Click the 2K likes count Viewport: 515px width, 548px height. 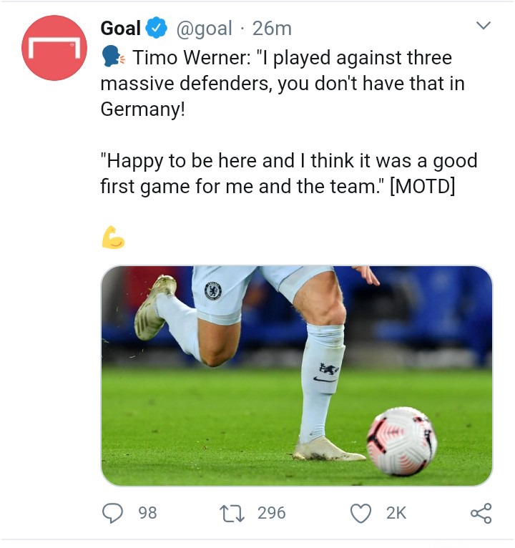coord(396,513)
